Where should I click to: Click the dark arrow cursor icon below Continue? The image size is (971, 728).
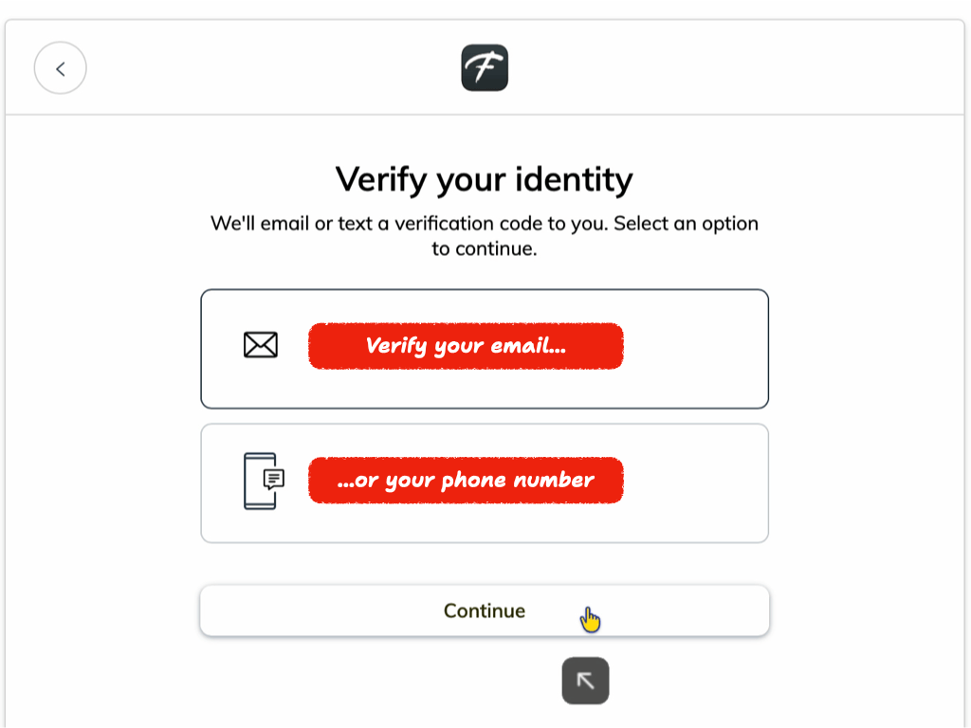point(585,681)
